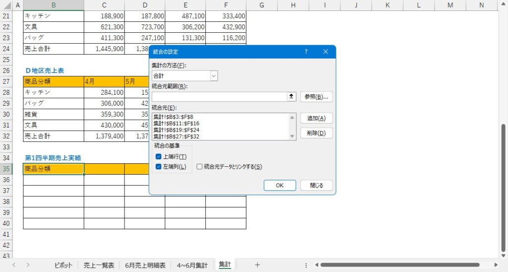Uncheck the 上端行 checkbox

click(x=159, y=157)
